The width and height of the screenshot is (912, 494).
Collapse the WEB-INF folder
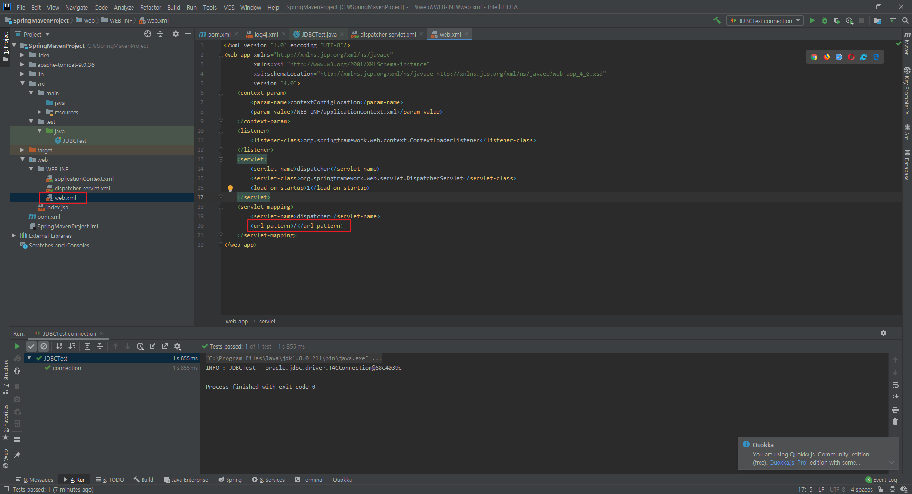tap(31, 169)
